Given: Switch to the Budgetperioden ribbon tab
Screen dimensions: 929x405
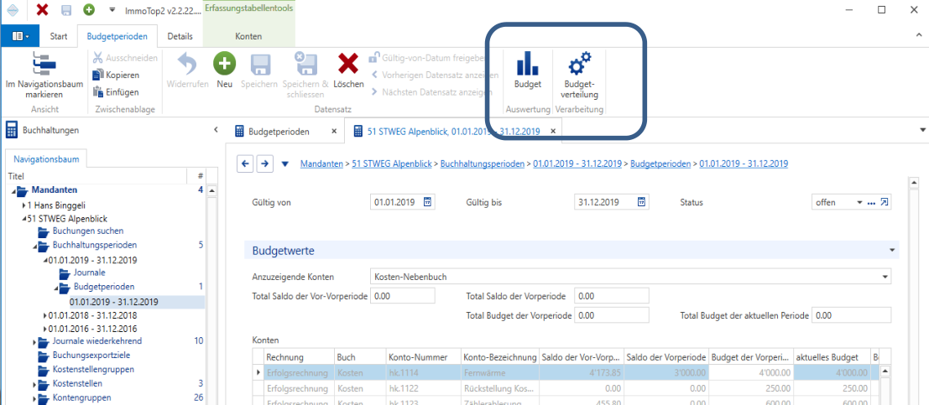Looking at the screenshot, I should tap(117, 36).
